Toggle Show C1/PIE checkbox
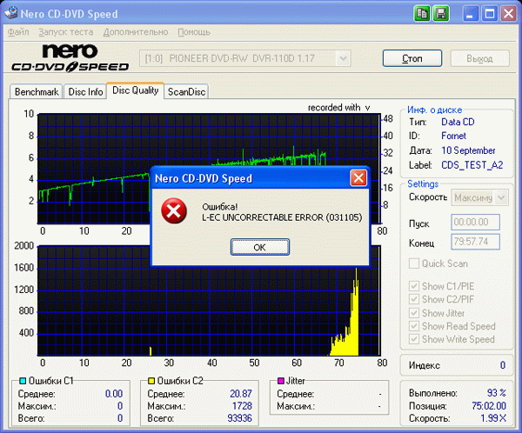 pos(414,286)
